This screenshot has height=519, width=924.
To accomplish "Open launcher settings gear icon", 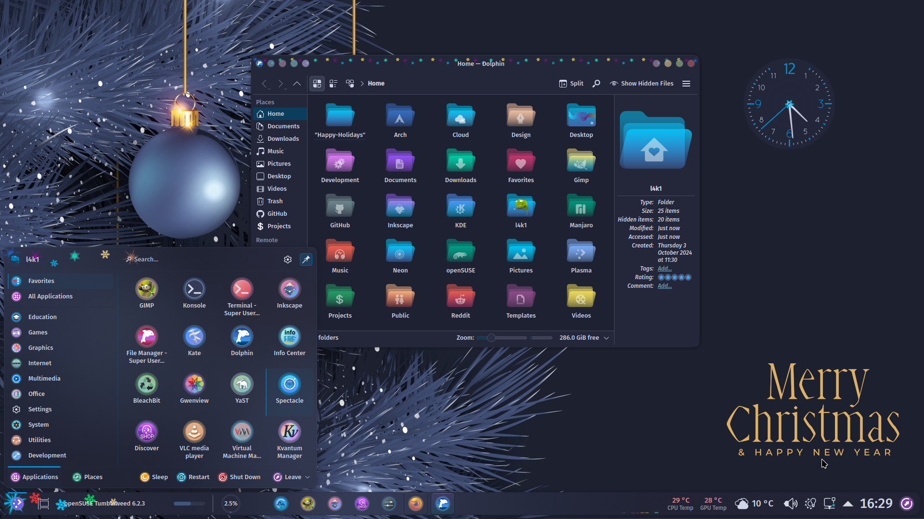I will tap(288, 259).
